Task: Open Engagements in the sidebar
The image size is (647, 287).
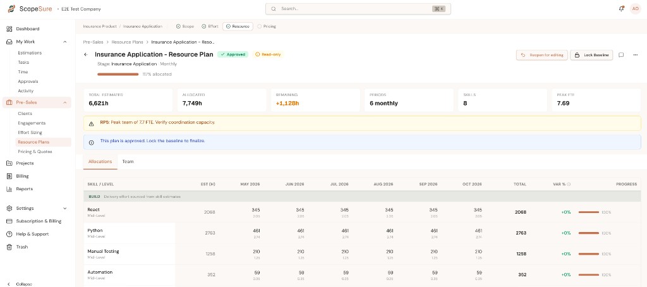Action: click(x=32, y=123)
